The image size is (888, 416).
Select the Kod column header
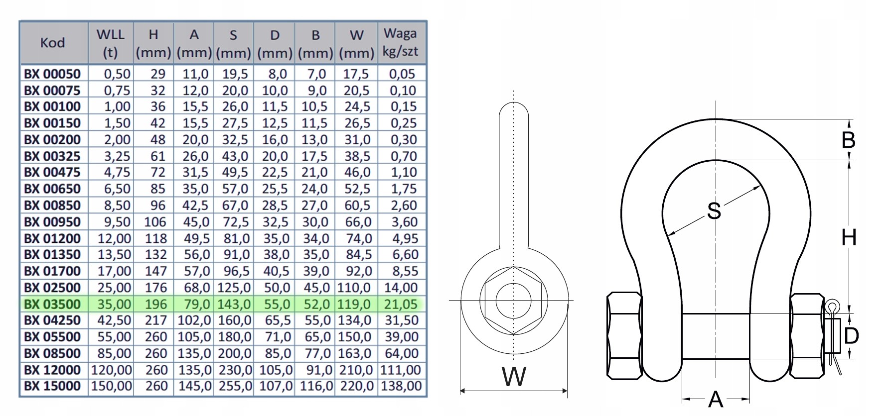(x=53, y=43)
